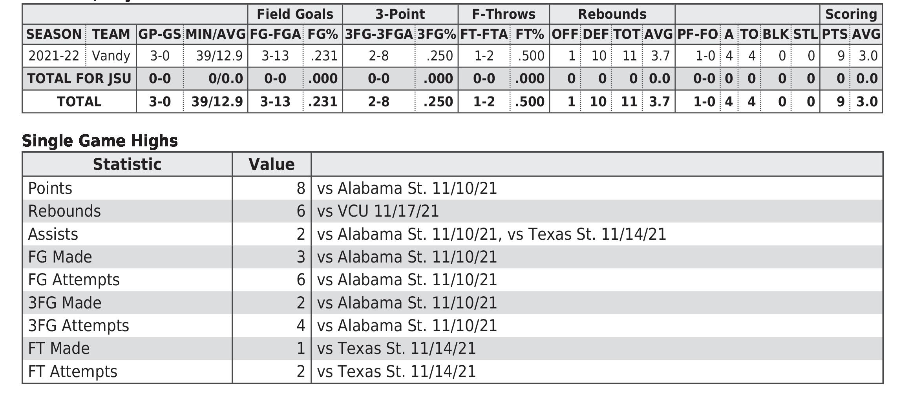Click the "vs VCU 11/17/21" game text
The image size is (910, 403).
tap(378, 211)
